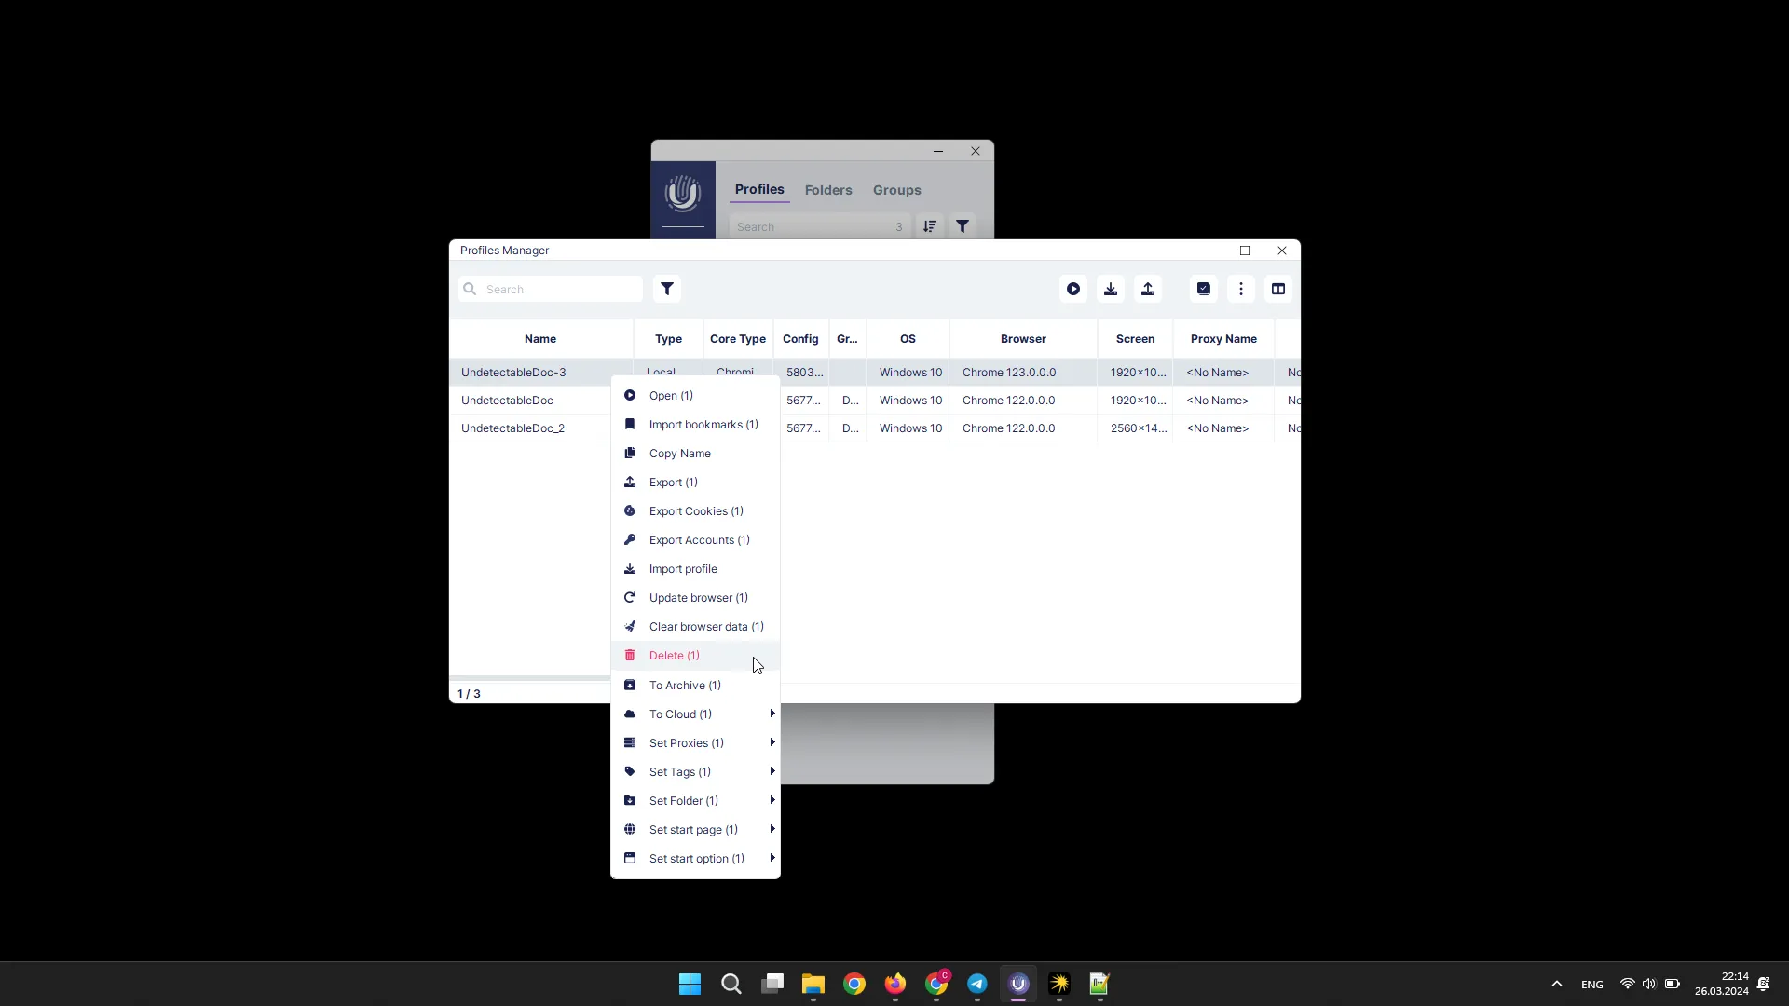Screen dimensions: 1789x1006
Task: Select 'Export Cookies (1)' from context menu
Action: [695, 510]
